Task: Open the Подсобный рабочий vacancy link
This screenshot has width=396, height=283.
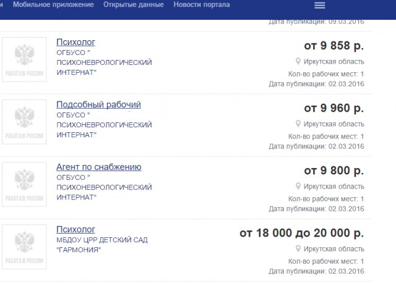Action: (x=98, y=104)
